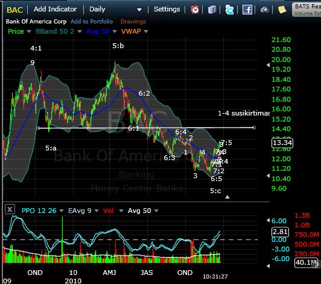Click the lower price scale arrow near 10.40
This screenshot has height=284, width=321.
coord(268,176)
